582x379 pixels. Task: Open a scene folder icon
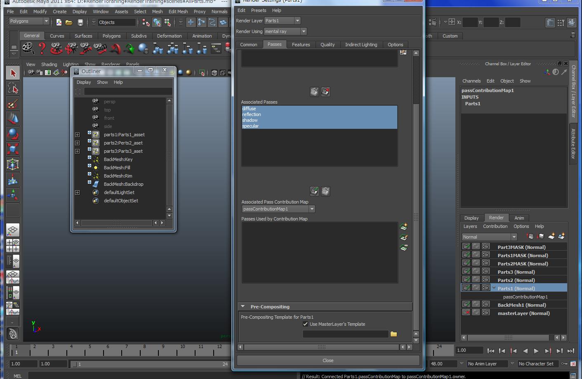pos(69,22)
